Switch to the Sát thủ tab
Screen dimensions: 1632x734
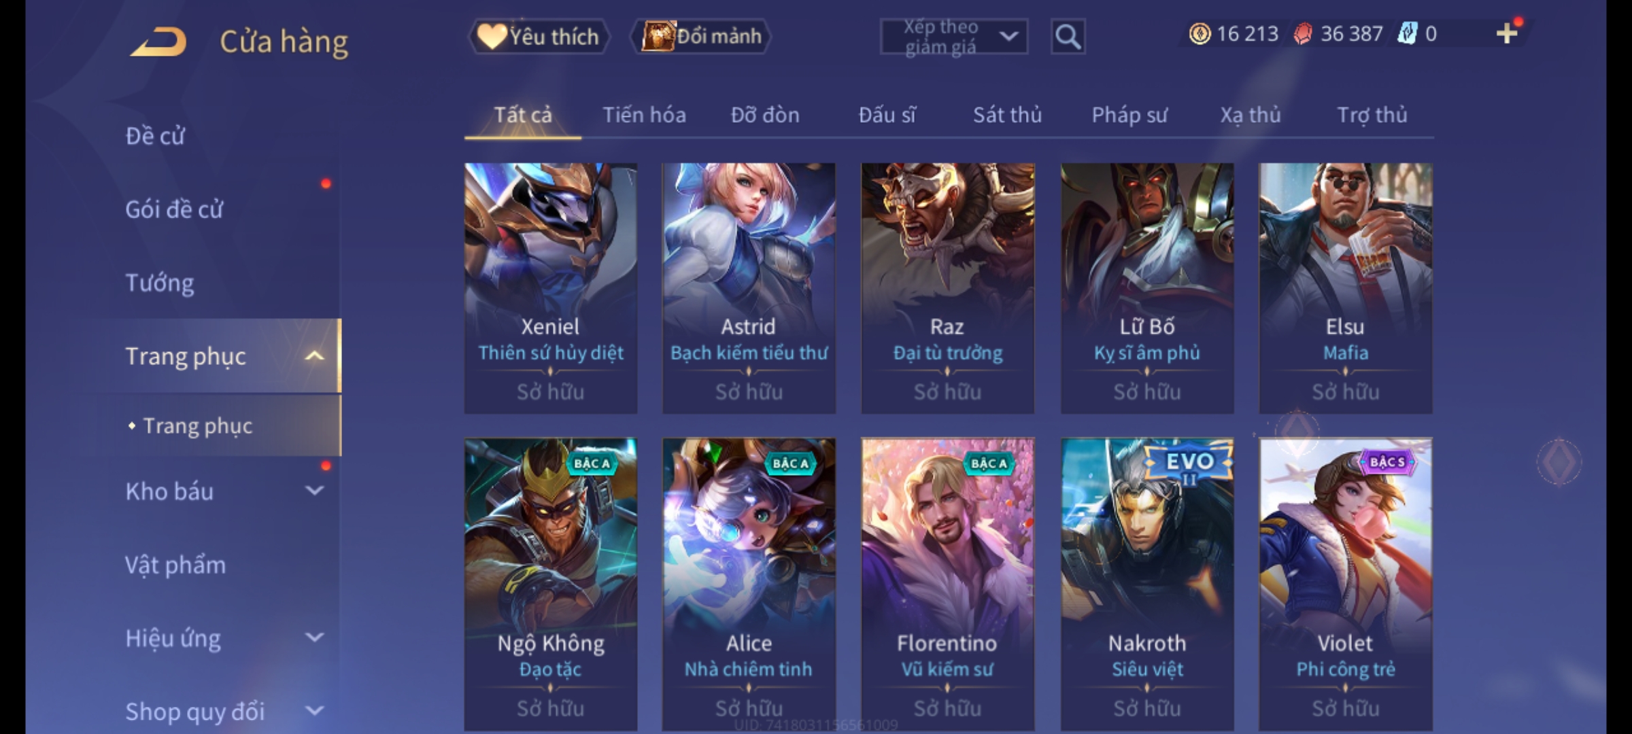tap(1007, 115)
